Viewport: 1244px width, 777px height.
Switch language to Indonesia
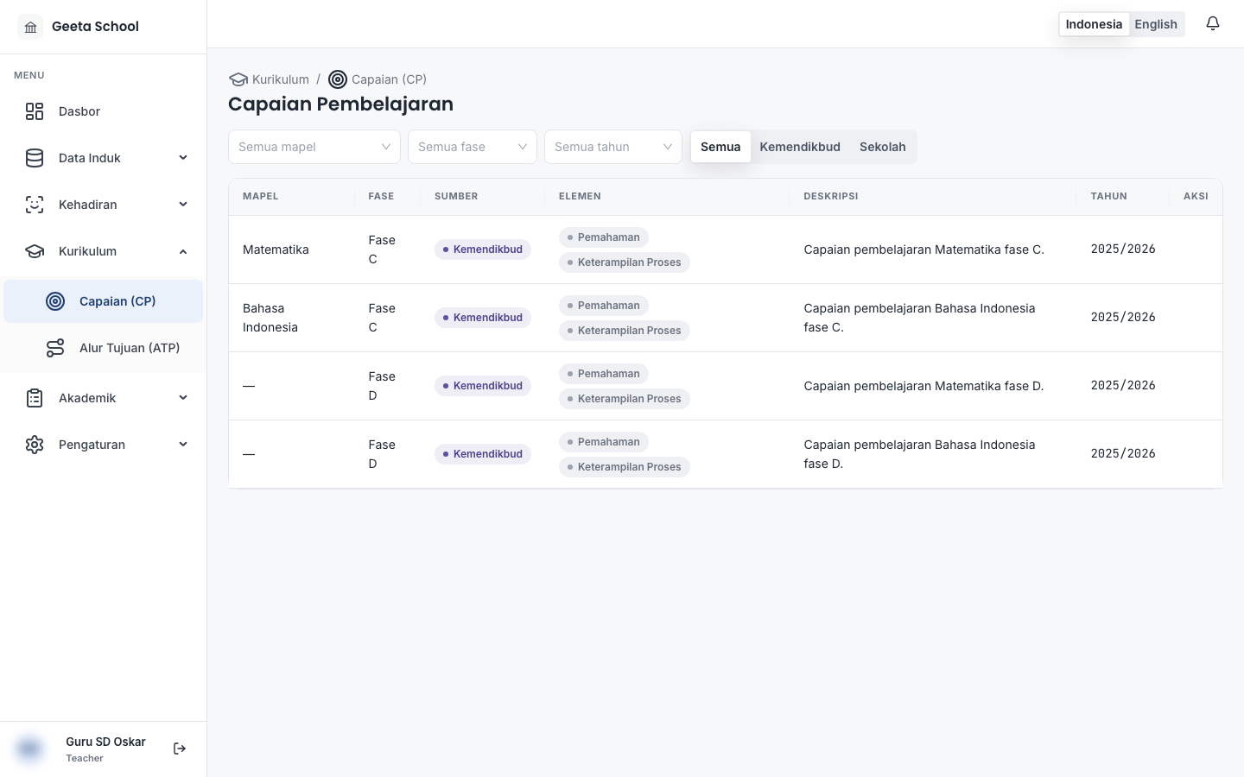(1094, 24)
